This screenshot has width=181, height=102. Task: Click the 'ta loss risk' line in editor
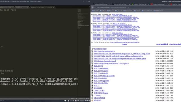tap(8, 10)
